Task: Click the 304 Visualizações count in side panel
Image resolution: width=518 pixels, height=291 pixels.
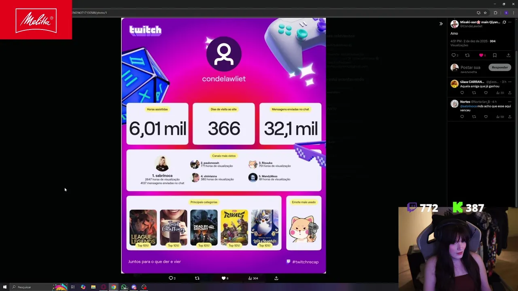Action: [474, 43]
